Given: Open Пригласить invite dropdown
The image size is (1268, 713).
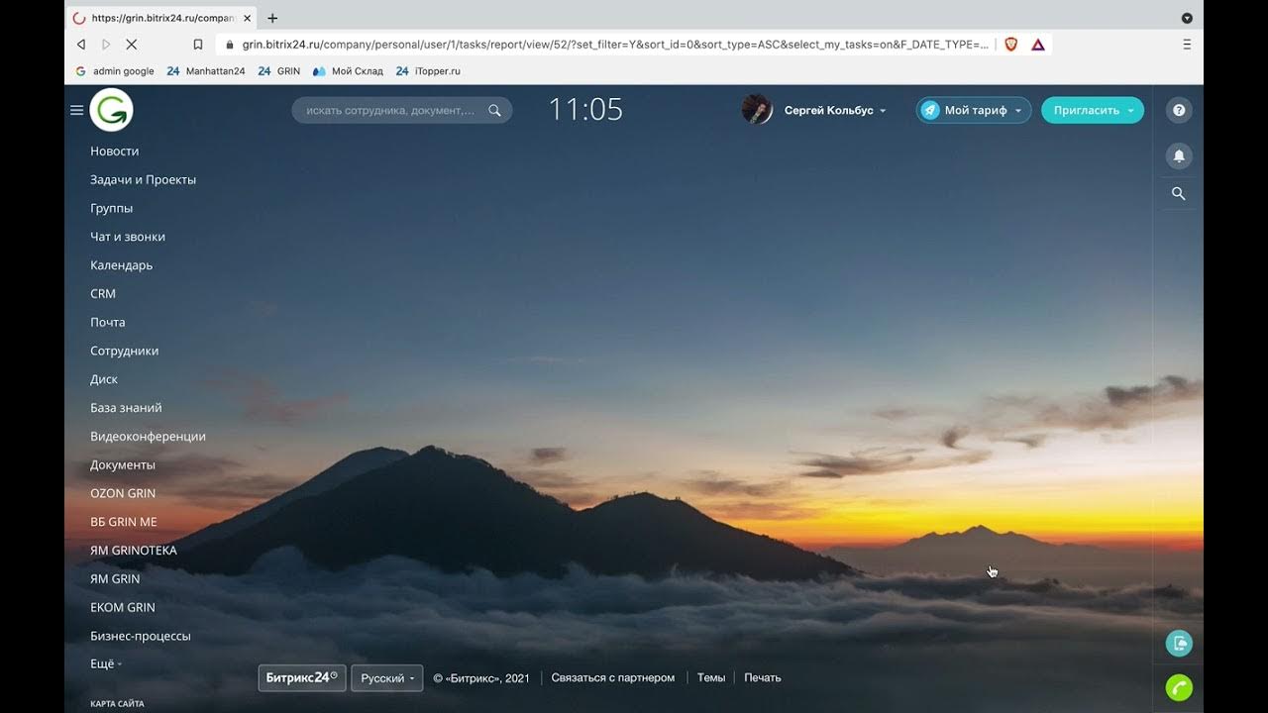Looking at the screenshot, I should click(x=1093, y=110).
